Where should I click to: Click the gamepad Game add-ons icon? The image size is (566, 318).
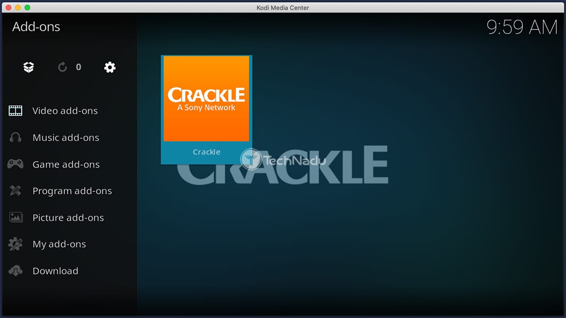tap(16, 164)
